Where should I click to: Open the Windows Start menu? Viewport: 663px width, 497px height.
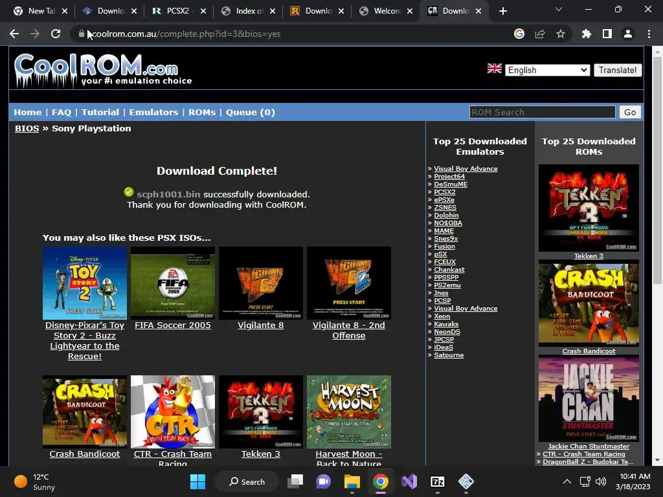pos(198,481)
